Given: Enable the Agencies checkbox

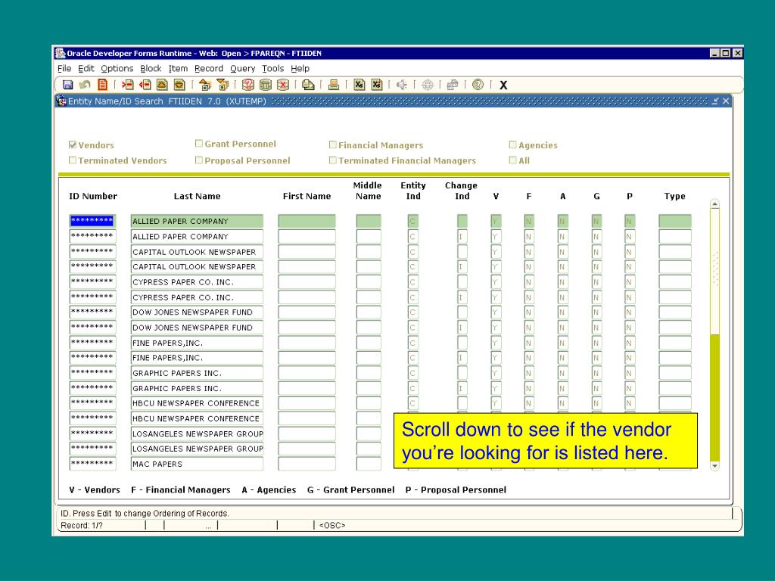Looking at the screenshot, I should 512,144.
